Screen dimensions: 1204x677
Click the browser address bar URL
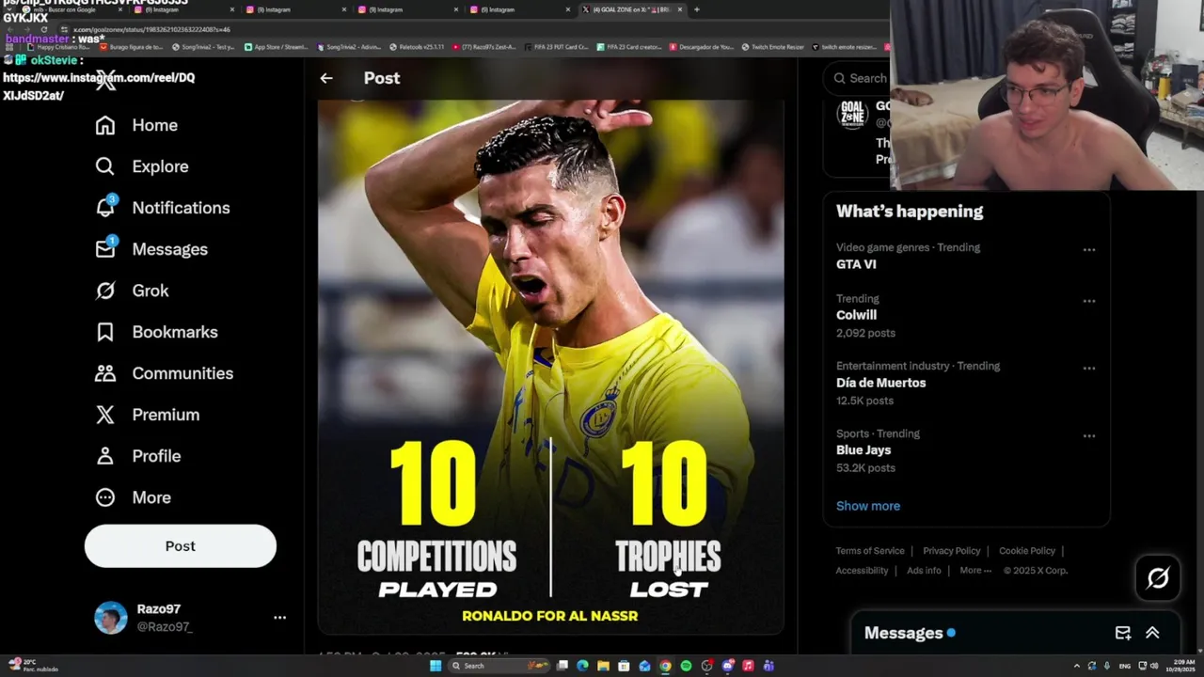pos(151,29)
